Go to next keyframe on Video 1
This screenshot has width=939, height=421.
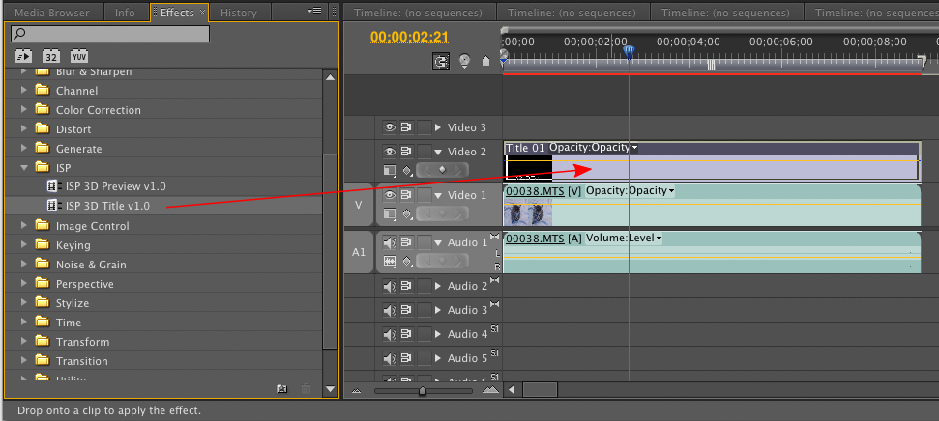[x=458, y=212]
